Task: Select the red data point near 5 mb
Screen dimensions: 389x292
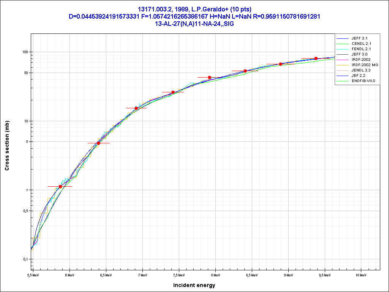Action: click(99, 143)
